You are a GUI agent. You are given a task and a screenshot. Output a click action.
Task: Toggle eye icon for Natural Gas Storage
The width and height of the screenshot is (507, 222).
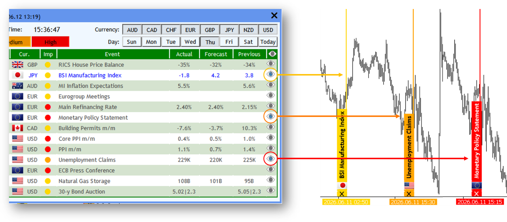(x=271, y=180)
